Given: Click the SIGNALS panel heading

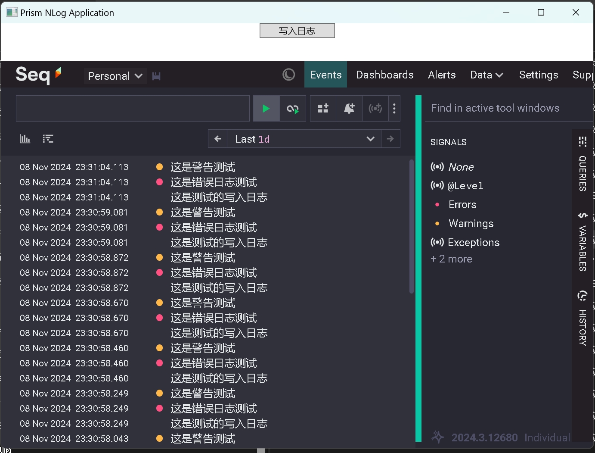Looking at the screenshot, I should pos(449,142).
